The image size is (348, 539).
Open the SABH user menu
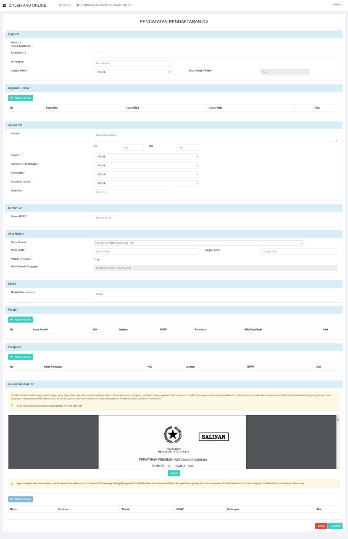point(337,5)
